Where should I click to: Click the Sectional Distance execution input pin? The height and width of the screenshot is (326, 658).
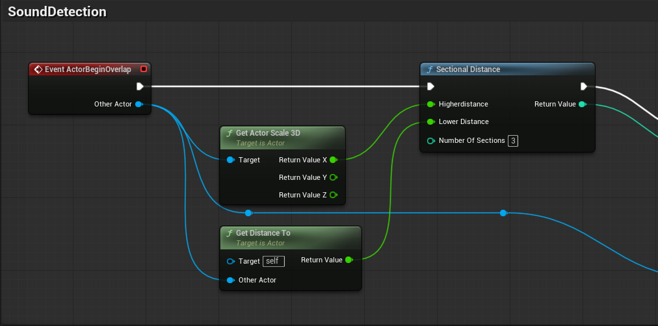[430, 86]
